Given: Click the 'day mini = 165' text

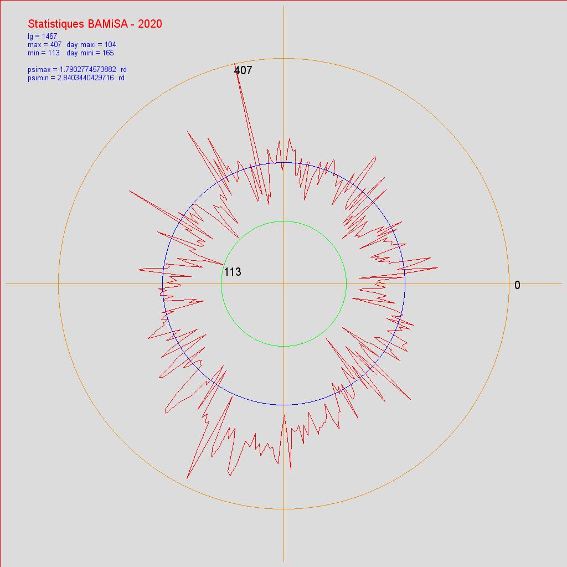Looking at the screenshot, I should (x=90, y=53).
